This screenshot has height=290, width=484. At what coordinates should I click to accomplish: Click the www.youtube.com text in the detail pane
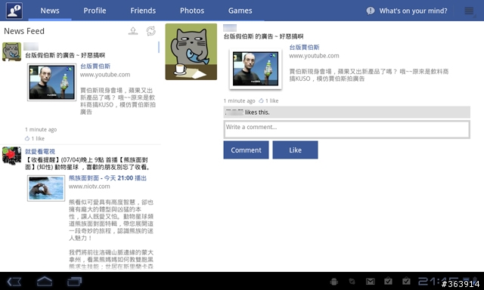pos(314,56)
